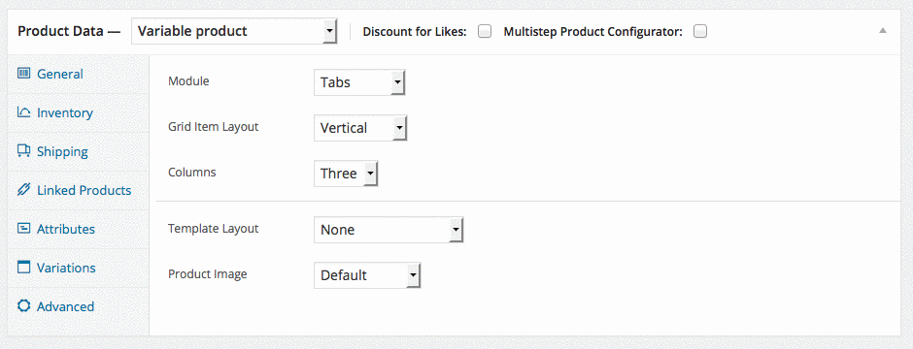Open the Product Image Default dropdown
The width and height of the screenshot is (913, 349).
click(x=367, y=275)
